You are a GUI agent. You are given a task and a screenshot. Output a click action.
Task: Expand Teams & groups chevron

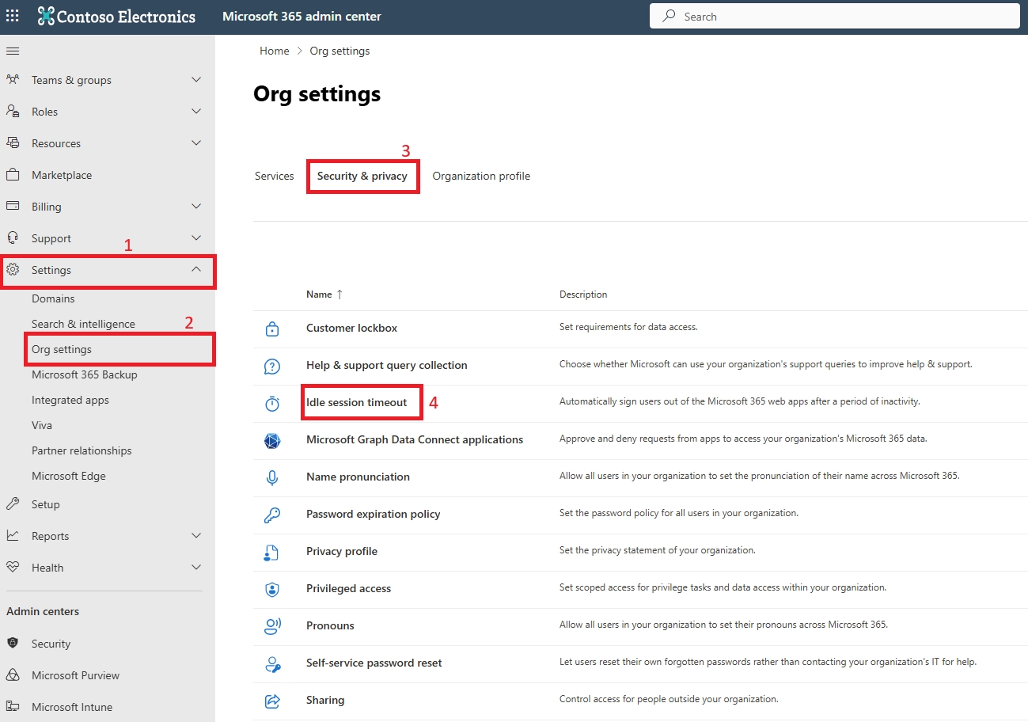pyautogui.click(x=196, y=80)
